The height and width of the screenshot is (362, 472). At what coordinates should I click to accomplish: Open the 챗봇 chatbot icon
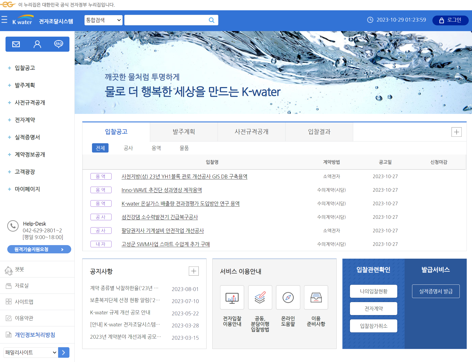9,270
